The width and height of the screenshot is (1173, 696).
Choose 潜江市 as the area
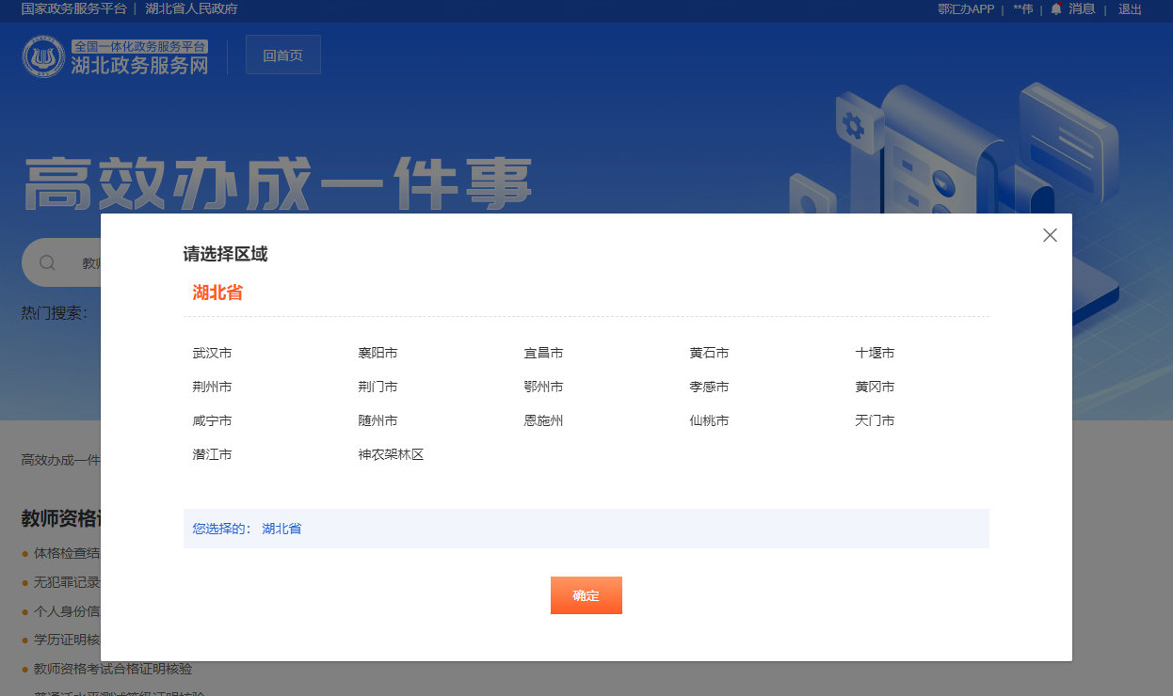(212, 454)
